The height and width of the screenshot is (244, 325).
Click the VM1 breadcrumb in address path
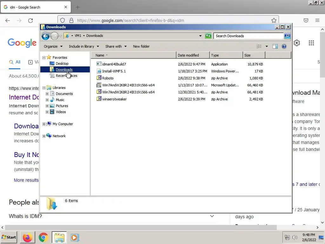click(78, 36)
